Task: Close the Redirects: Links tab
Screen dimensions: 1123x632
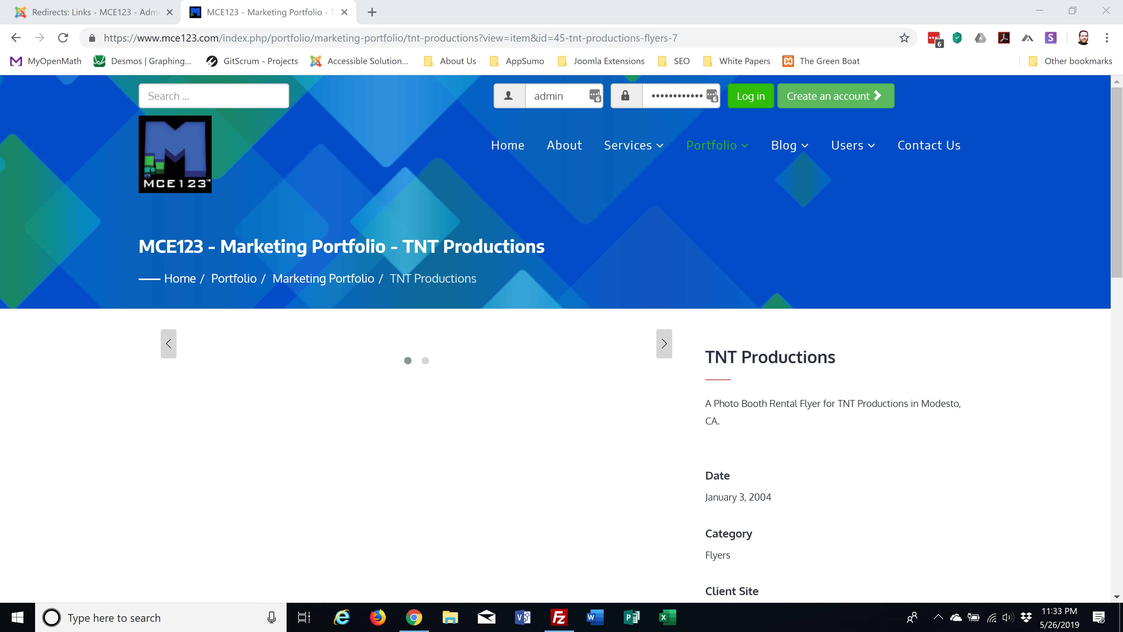Action: tap(170, 12)
